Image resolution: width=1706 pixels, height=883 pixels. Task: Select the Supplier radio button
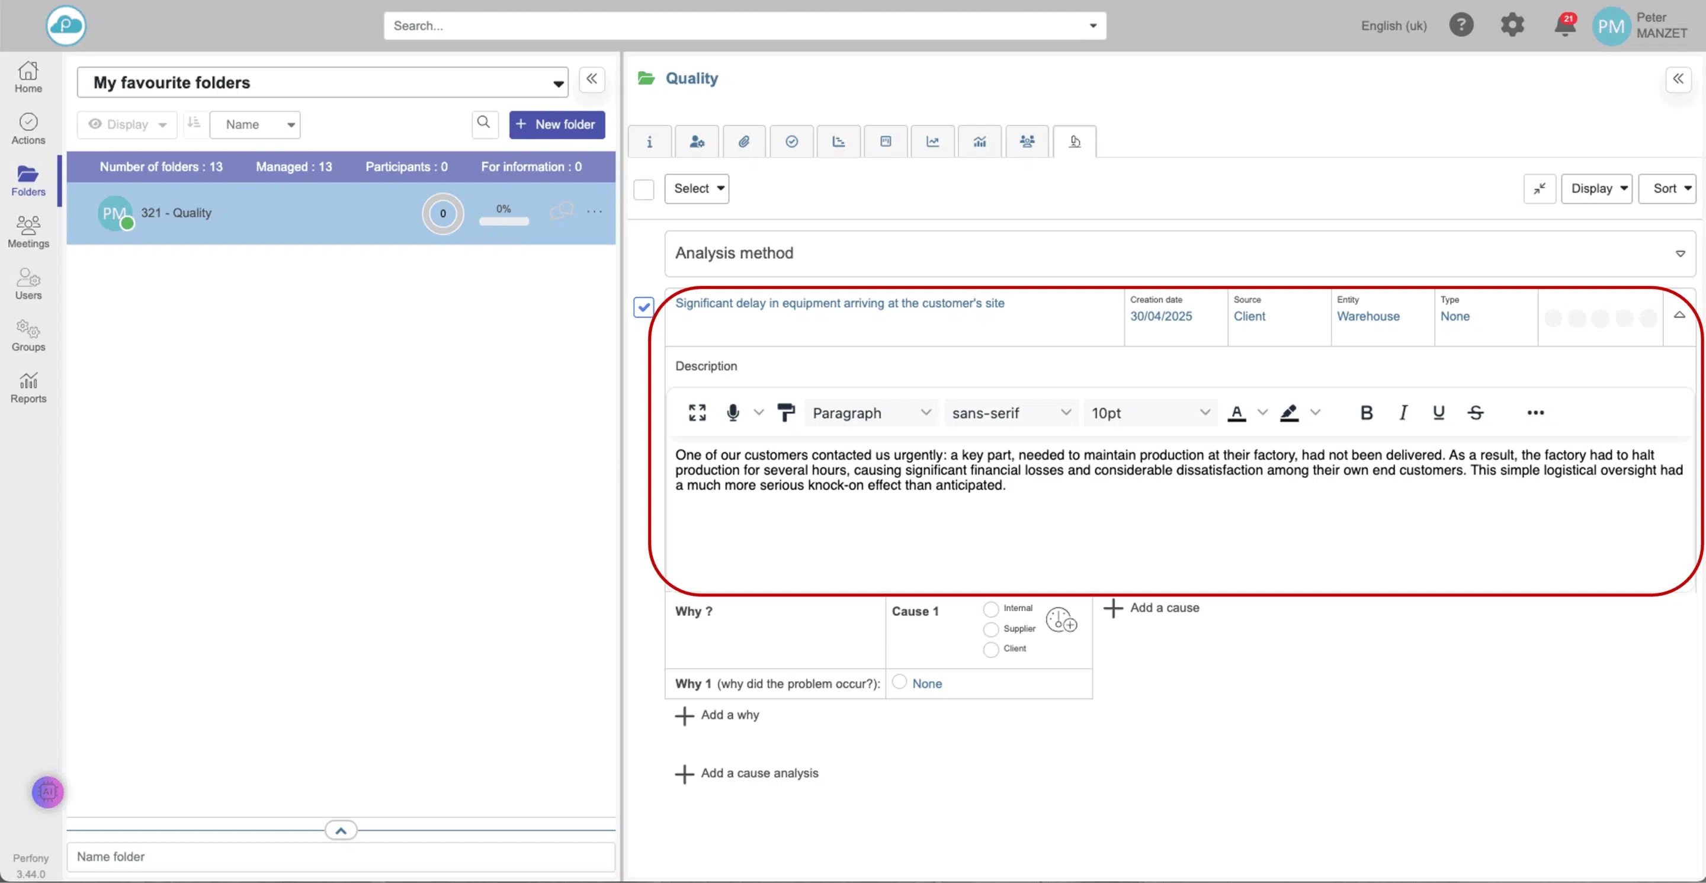click(991, 629)
